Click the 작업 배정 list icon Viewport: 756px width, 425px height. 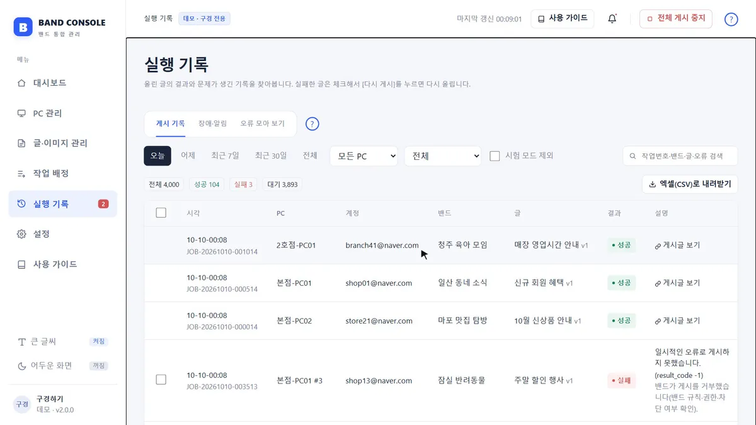21,174
